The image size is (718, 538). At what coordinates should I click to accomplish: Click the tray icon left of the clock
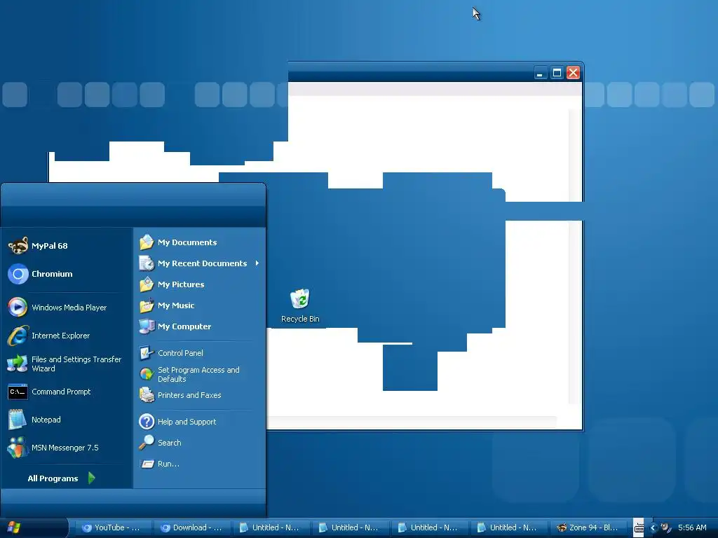point(666,527)
